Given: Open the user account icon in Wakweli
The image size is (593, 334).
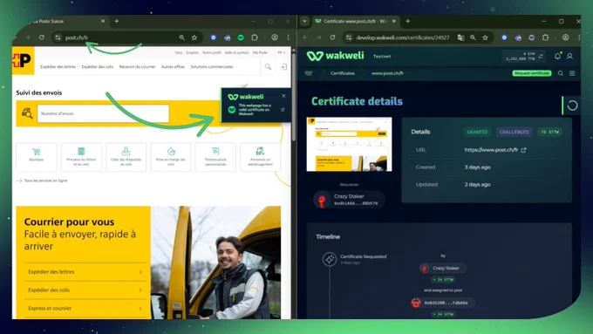Looking at the screenshot, I should (x=569, y=57).
